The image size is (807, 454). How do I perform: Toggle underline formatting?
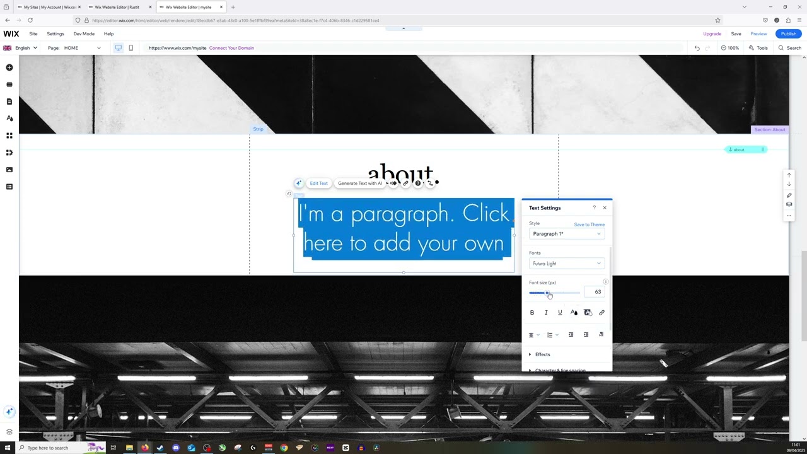coord(560,313)
